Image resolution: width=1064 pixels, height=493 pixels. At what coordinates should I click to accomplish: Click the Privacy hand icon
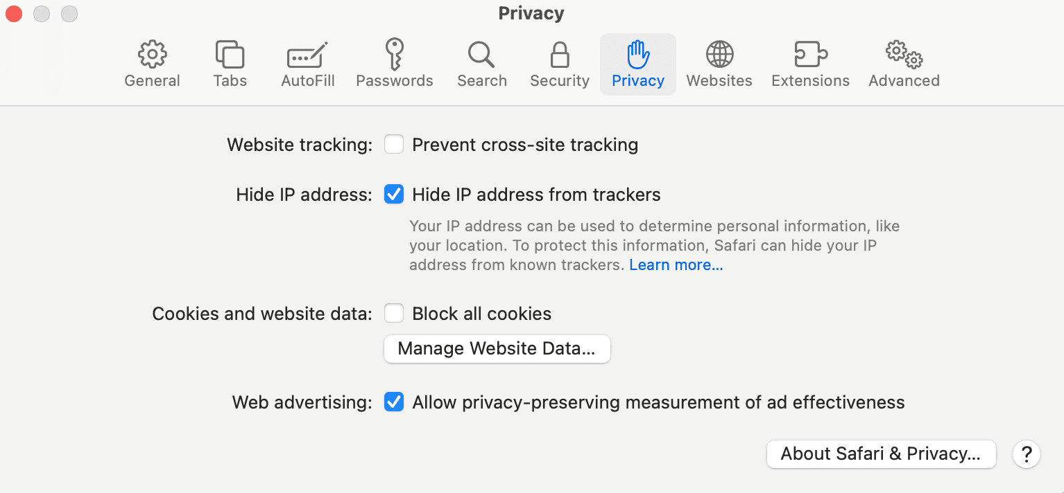(x=637, y=55)
